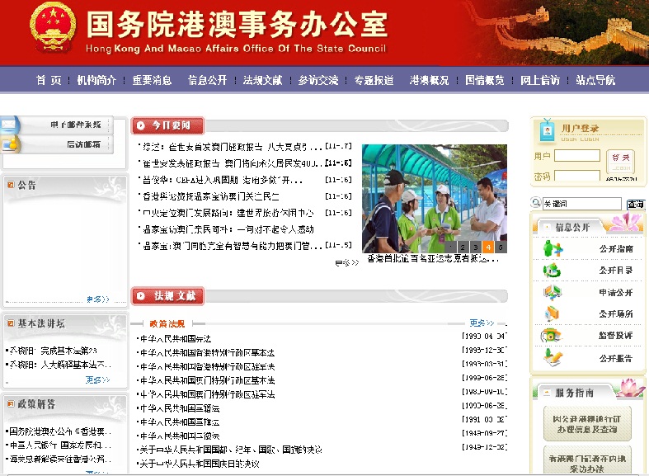Open 中华人民共和国宪法 link
The height and width of the screenshot is (476, 649).
point(175,338)
